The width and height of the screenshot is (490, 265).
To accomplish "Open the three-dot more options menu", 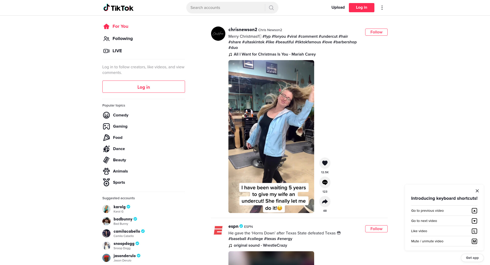I will (x=382, y=8).
